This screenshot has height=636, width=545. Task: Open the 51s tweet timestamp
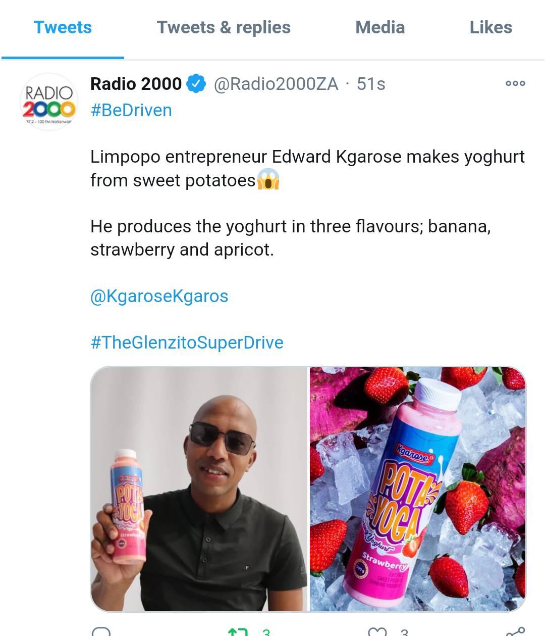[x=371, y=84]
